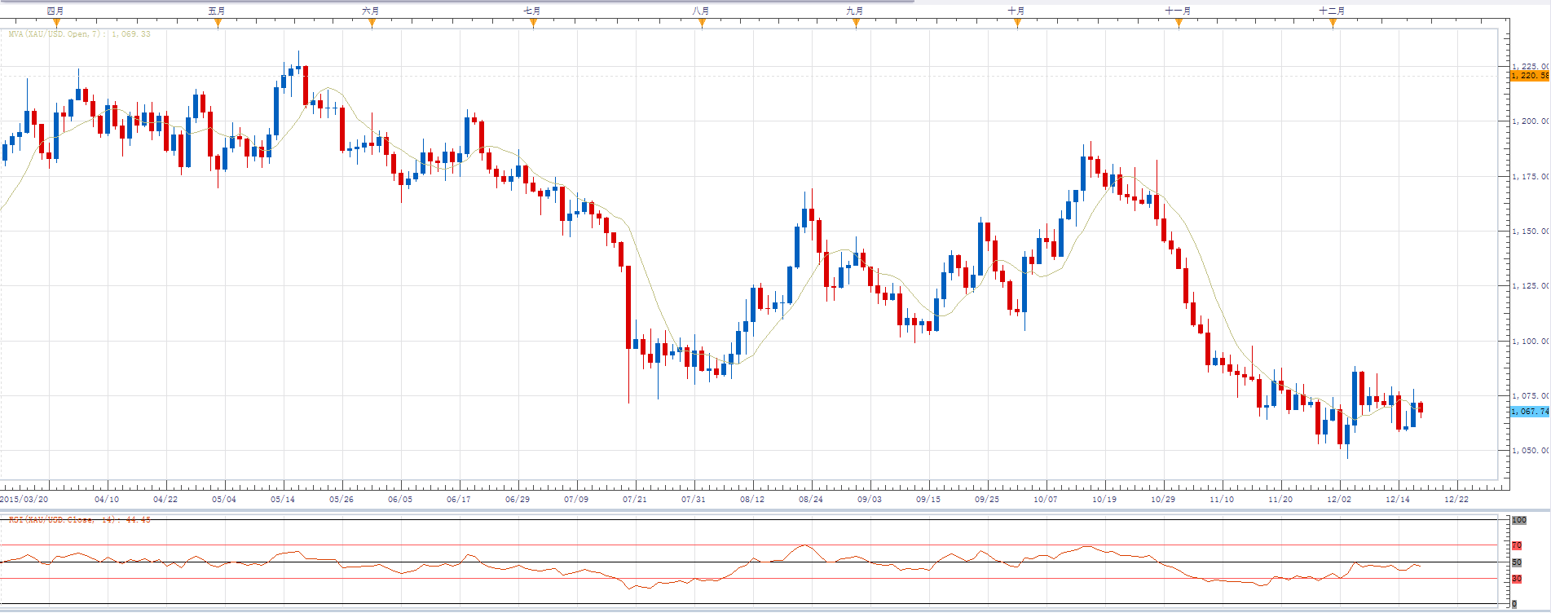
Task: Click the 10/07 date axis label
Action: point(1046,499)
